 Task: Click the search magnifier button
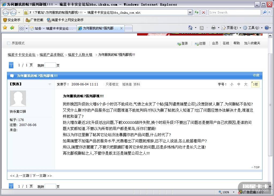tap(265, 12)
